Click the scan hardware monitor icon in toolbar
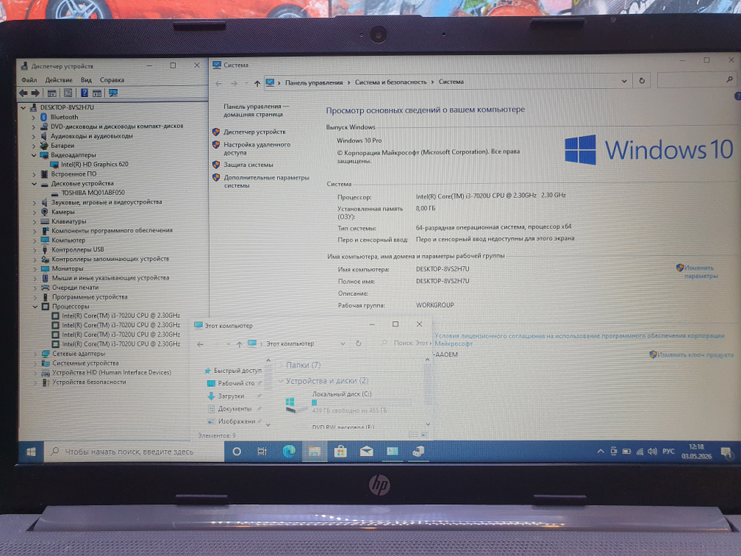Viewport: 741px width, 556px height. tap(113, 93)
